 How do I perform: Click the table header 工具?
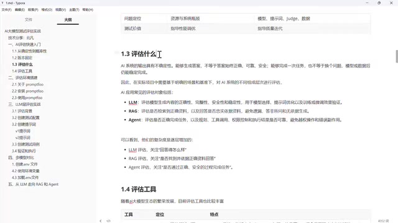coord(129,214)
